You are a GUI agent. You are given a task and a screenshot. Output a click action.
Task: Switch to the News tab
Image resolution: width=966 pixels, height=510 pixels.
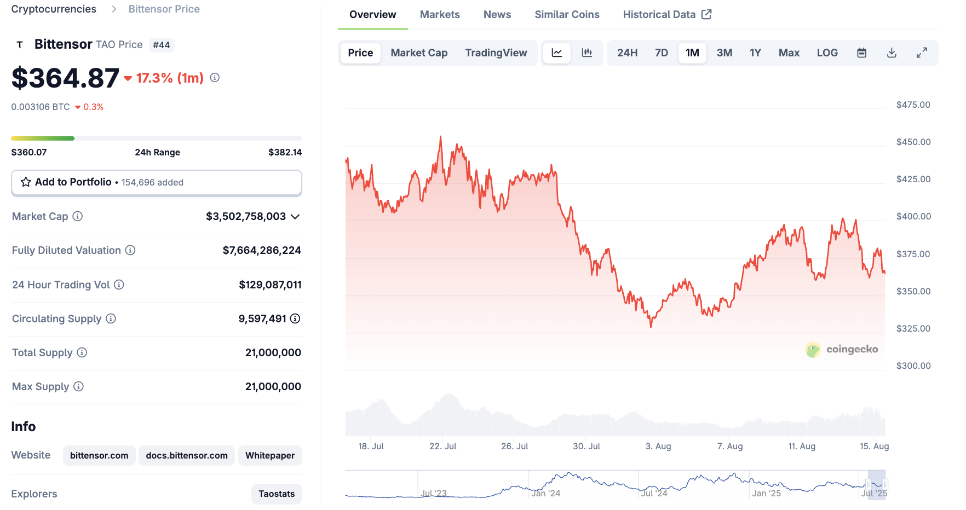[497, 14]
